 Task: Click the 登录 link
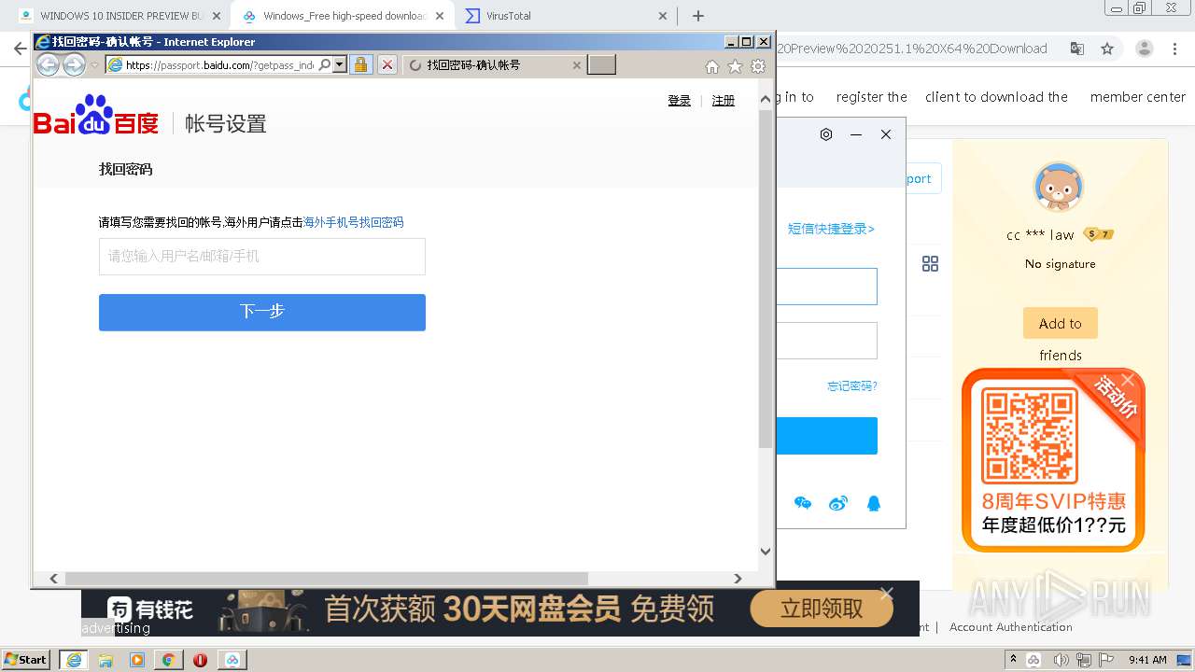679,101
